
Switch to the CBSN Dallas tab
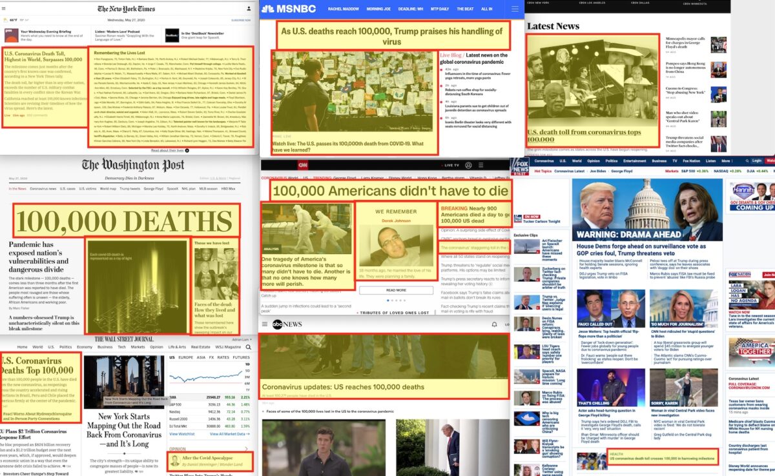click(x=641, y=4)
